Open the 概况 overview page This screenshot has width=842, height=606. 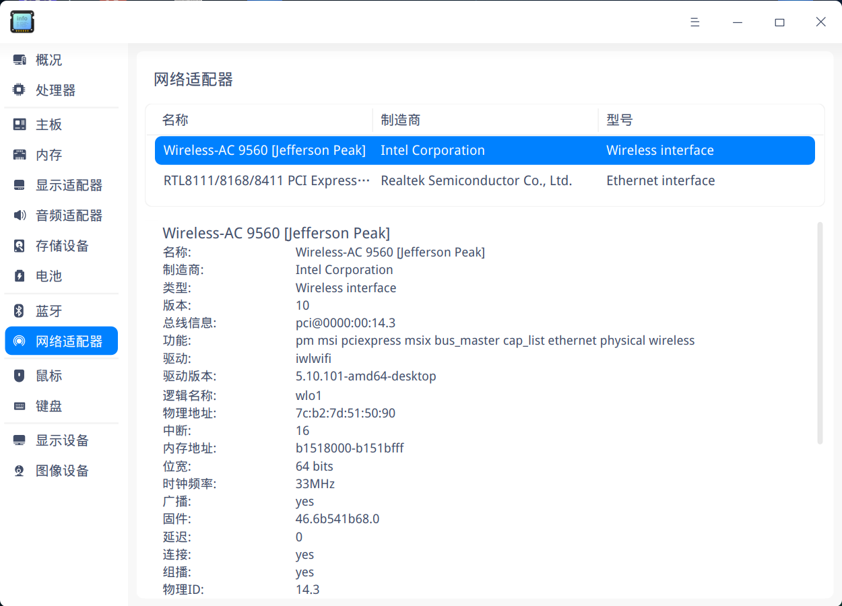tap(61, 60)
